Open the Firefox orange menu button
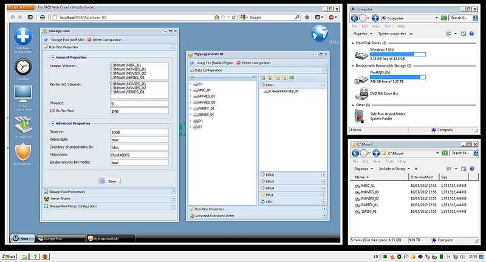The image size is (486, 262). [20, 7]
